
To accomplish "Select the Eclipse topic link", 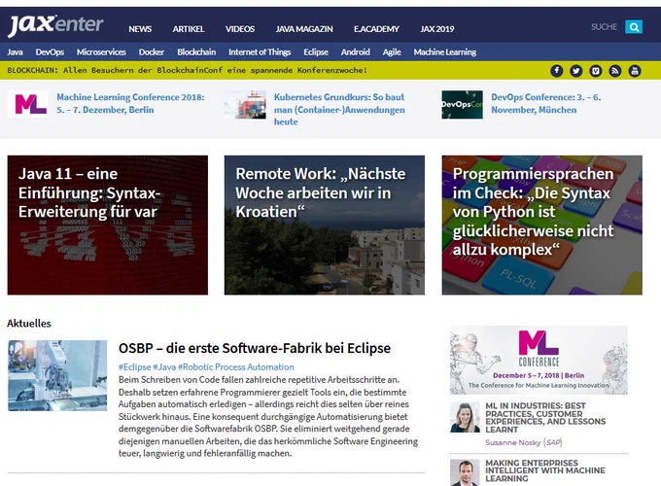I will point(316,52).
